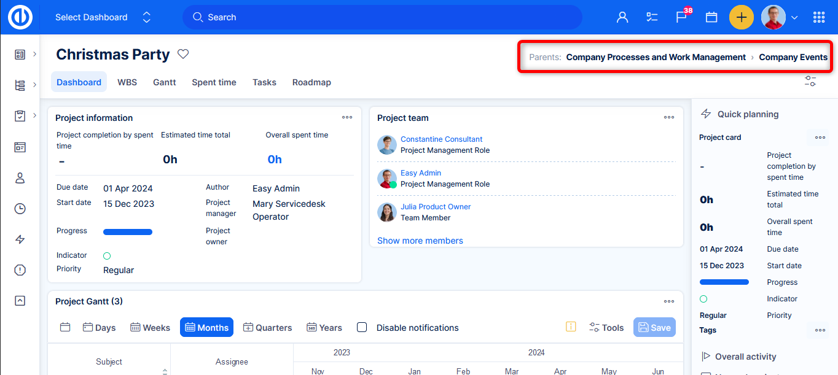
Task: Click the Show more members link
Action: 420,241
